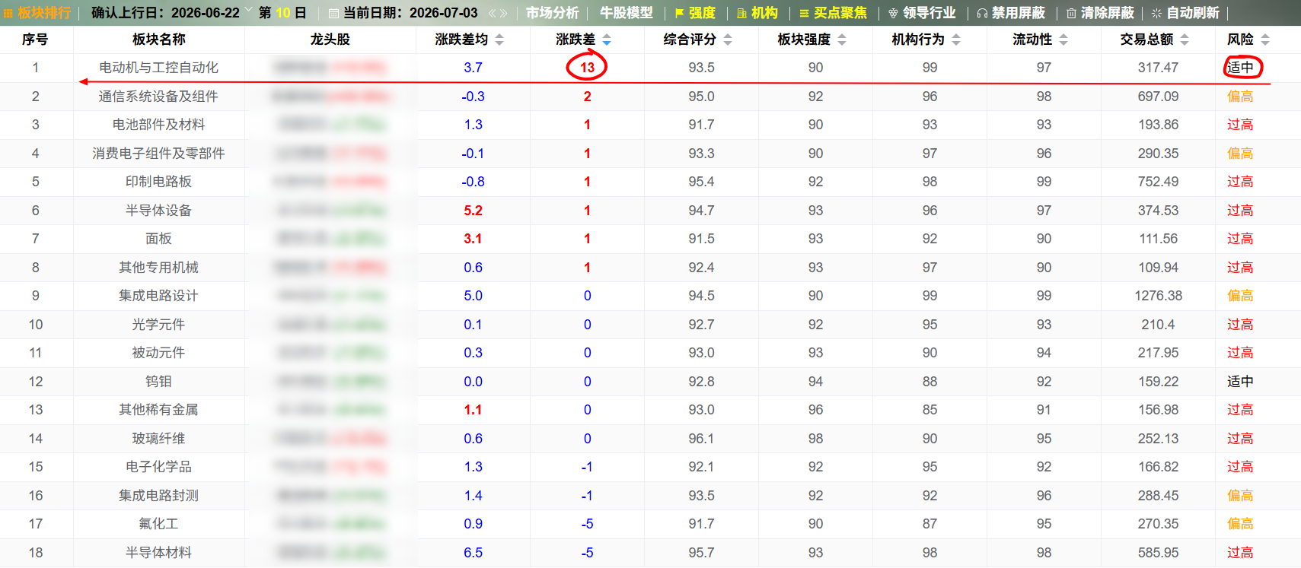This screenshot has height=568, width=1301.
Task: Select 半导体设备 sector
Action: [158, 211]
